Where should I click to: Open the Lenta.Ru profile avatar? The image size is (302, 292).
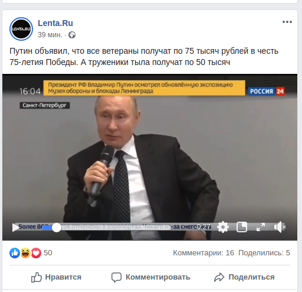click(21, 29)
